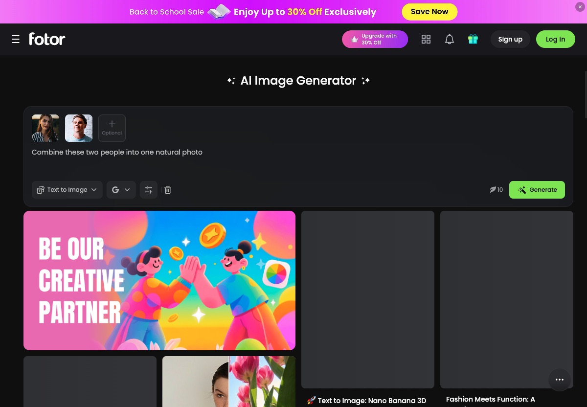
Task: Click the Sign up button
Action: 510,39
